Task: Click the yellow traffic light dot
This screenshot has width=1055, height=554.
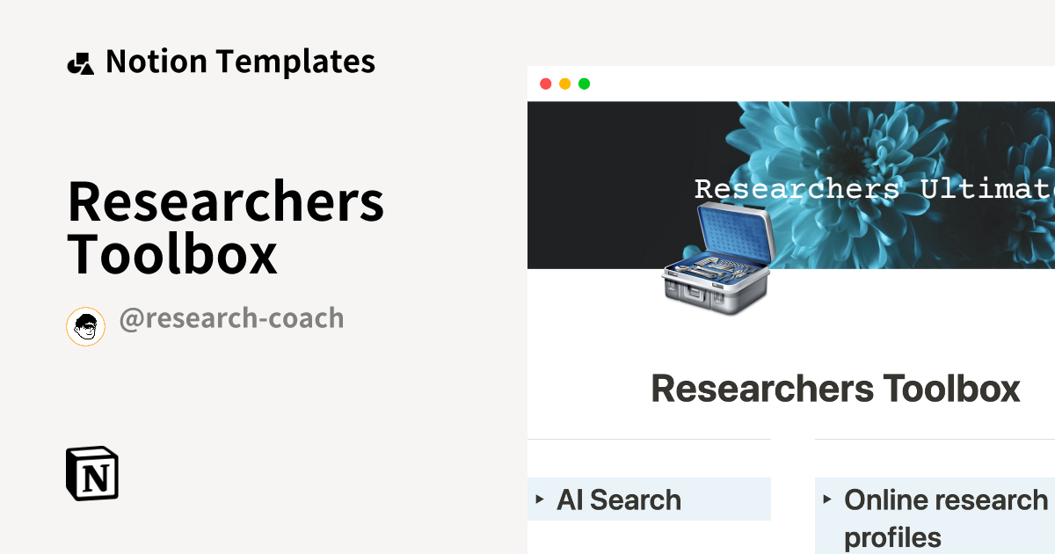Action: (565, 84)
